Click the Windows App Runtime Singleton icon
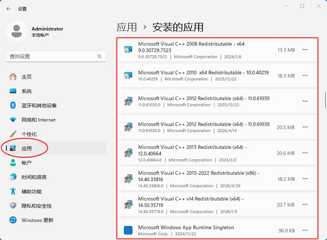The image size is (327, 240). coord(128,230)
